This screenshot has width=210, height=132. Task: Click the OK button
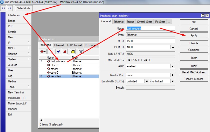194,22
